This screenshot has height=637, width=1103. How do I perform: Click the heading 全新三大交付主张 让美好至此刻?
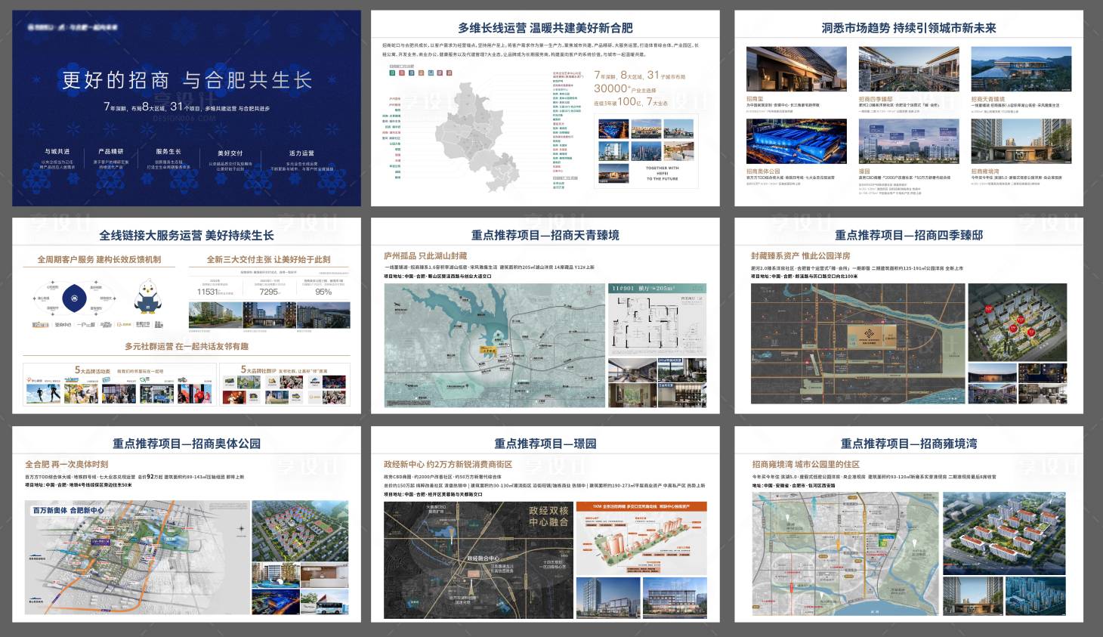(x=269, y=259)
